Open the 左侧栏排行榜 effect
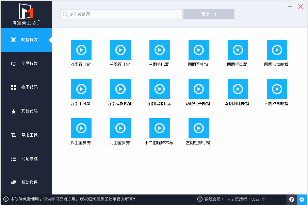This screenshot has height=205, width=308. (198, 127)
